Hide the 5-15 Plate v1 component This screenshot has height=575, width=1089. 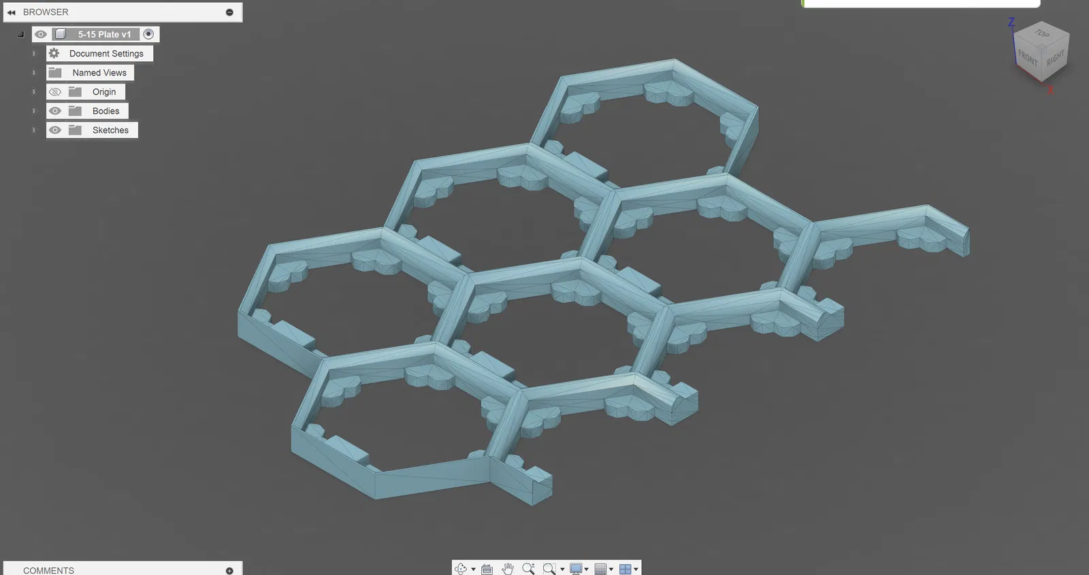point(41,34)
